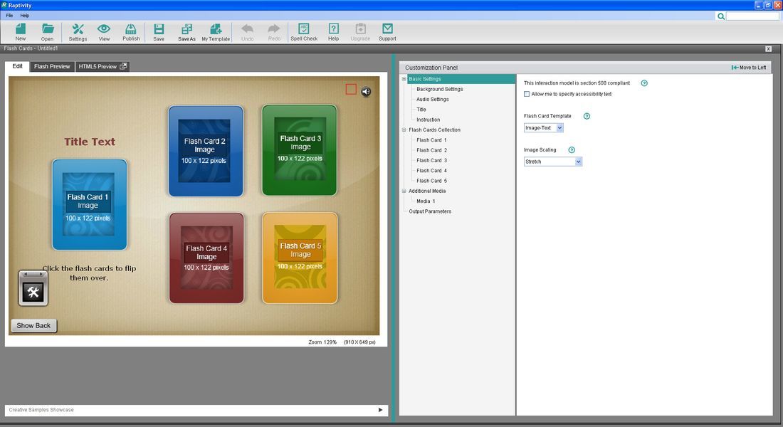Screen dimensions: 783x427
Task: Switch to the Flash Preview tab
Action: click(x=52, y=66)
